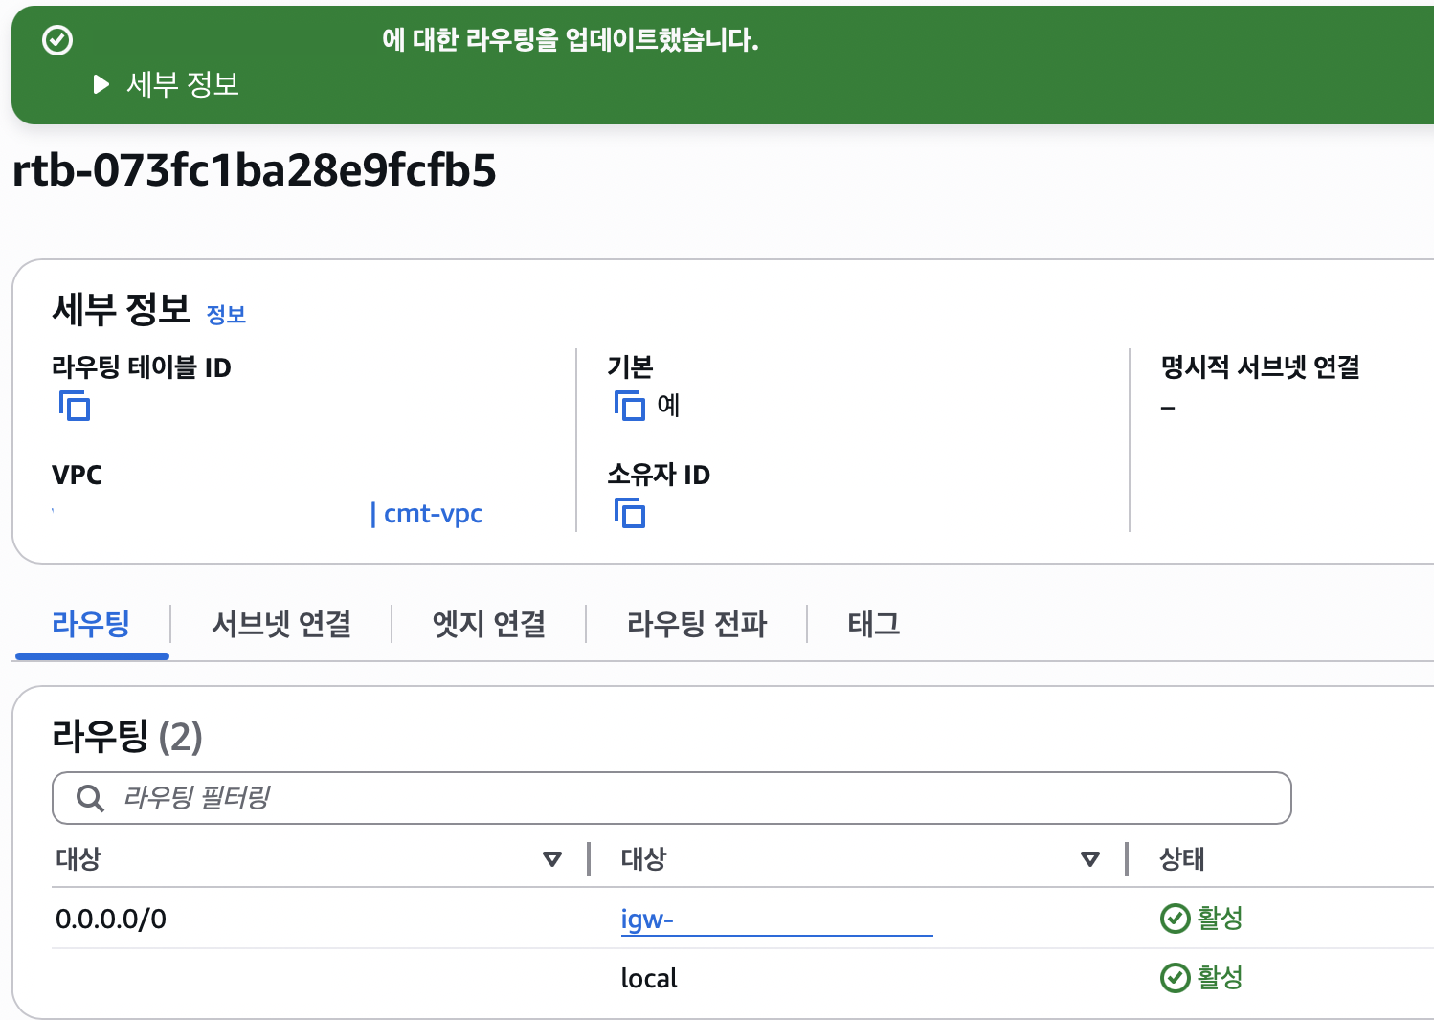Open the 엣지 연결 tab

[x=488, y=624]
